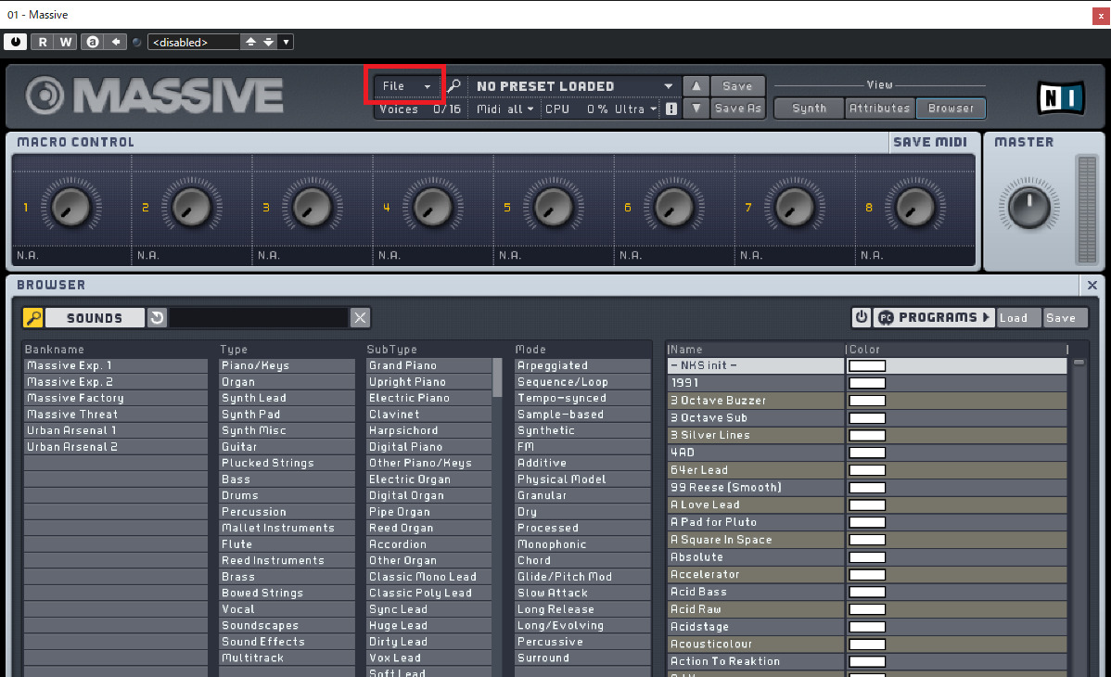Select the Soundscapes type

[287, 625]
